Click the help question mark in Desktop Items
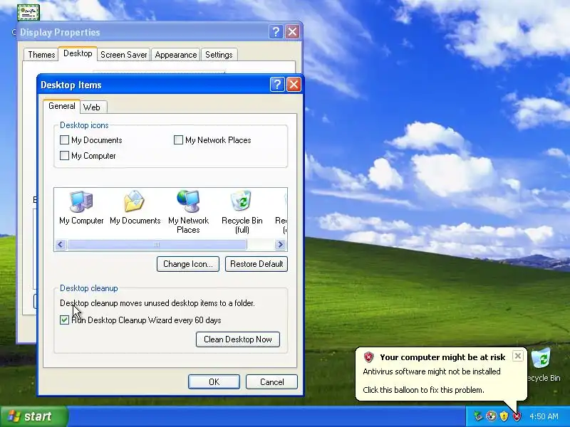 point(277,85)
